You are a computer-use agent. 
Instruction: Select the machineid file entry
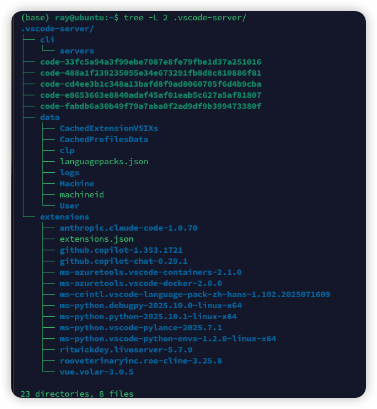click(x=82, y=195)
